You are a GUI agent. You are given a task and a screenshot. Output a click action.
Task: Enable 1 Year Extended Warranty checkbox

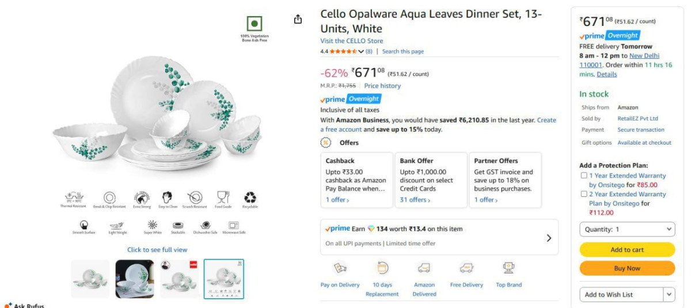point(584,176)
